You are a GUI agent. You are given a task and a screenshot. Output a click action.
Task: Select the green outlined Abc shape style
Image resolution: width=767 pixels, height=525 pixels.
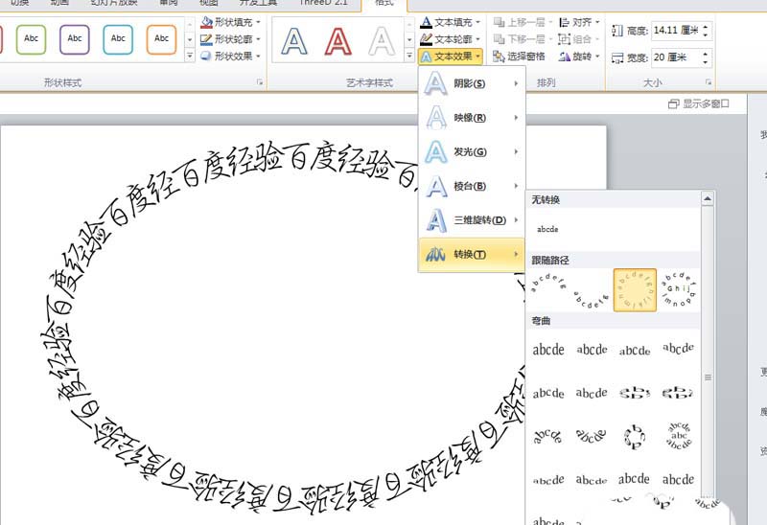pos(31,39)
